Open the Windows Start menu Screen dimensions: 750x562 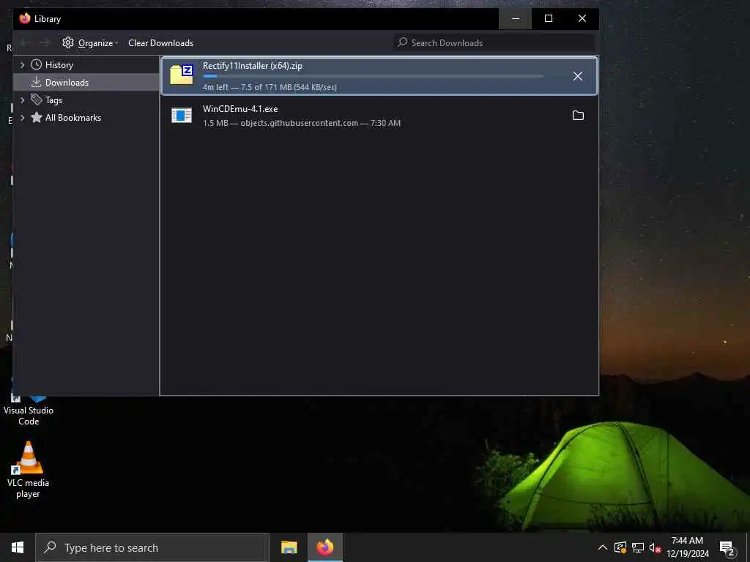18,547
